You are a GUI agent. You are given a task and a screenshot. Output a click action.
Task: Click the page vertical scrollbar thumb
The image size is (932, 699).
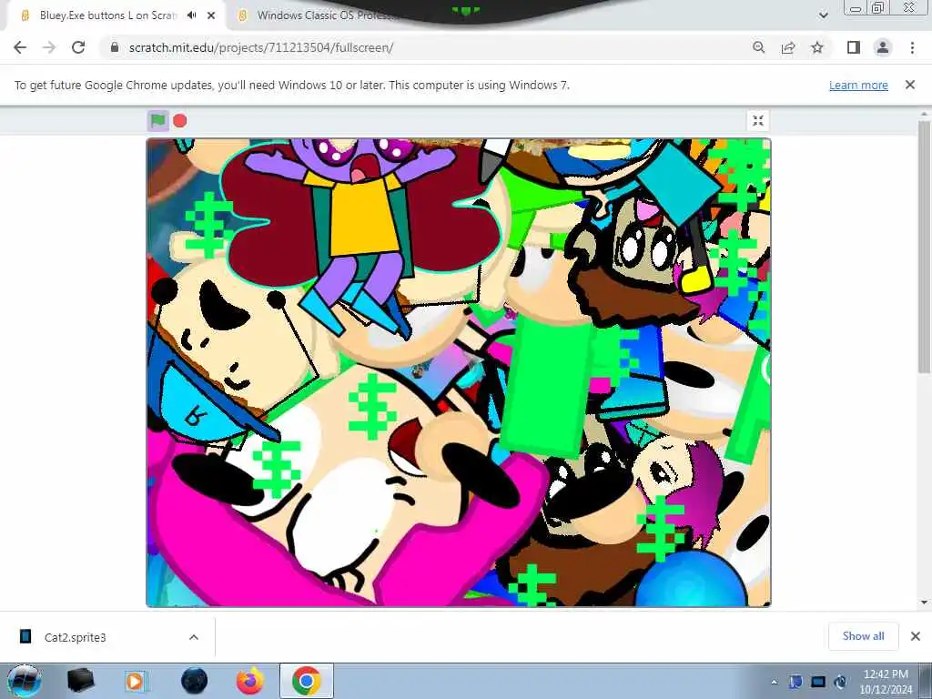[924, 247]
